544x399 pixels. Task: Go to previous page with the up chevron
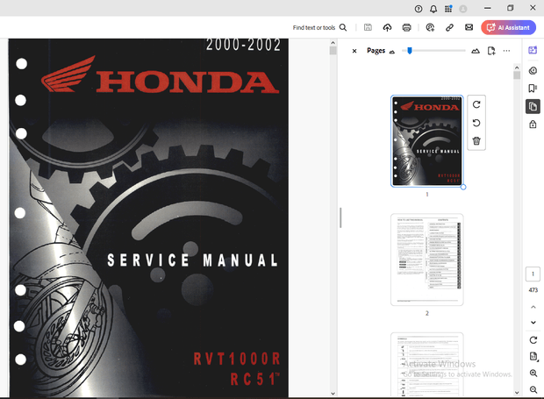coord(533,307)
